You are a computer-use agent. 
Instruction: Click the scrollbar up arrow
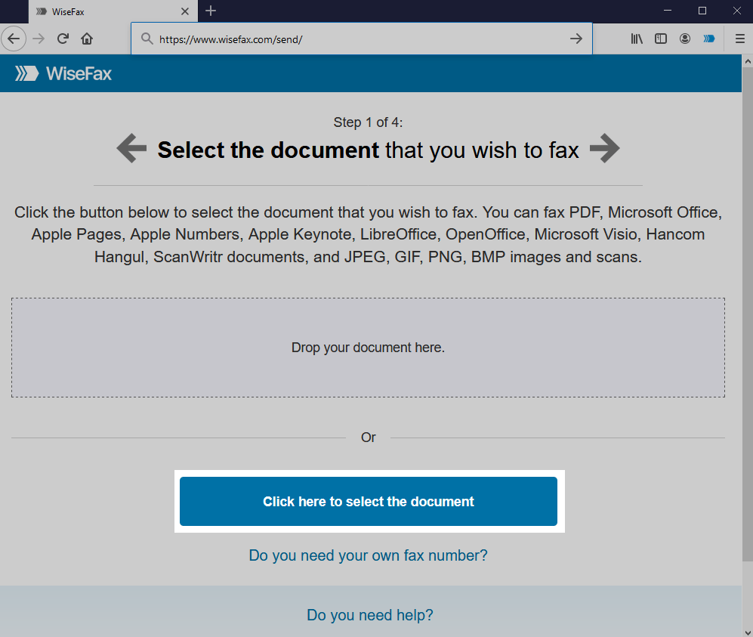pos(747,61)
